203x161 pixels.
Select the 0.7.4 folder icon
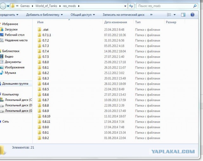pyautogui.click(x=39, y=51)
